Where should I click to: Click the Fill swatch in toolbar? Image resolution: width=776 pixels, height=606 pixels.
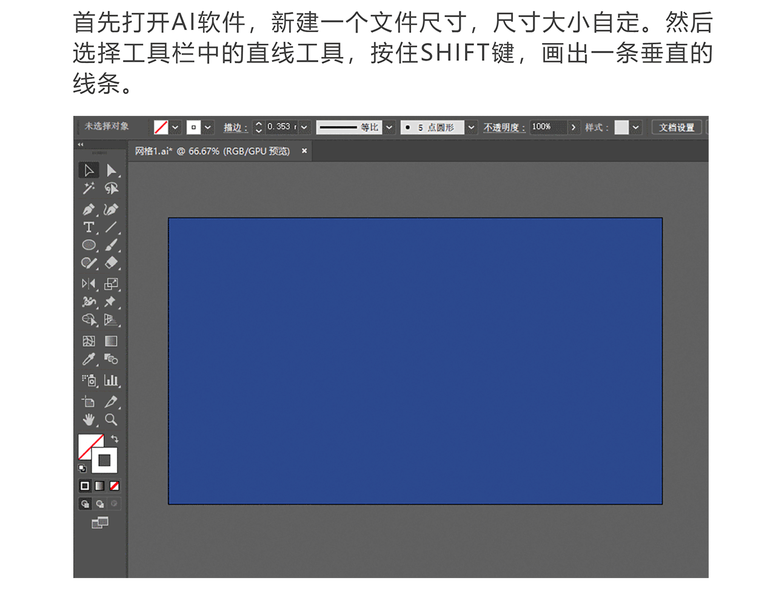86,444
